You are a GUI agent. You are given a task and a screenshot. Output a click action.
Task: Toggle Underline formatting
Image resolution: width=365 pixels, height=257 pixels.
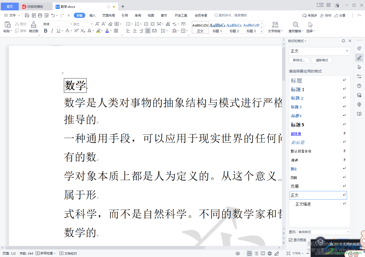tap(58, 31)
